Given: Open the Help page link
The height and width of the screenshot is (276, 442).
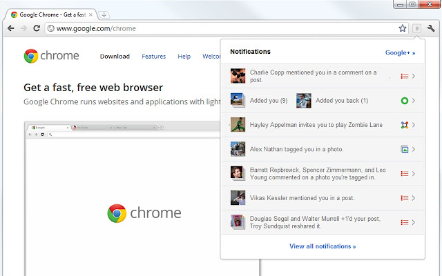Looking at the screenshot, I should (184, 57).
